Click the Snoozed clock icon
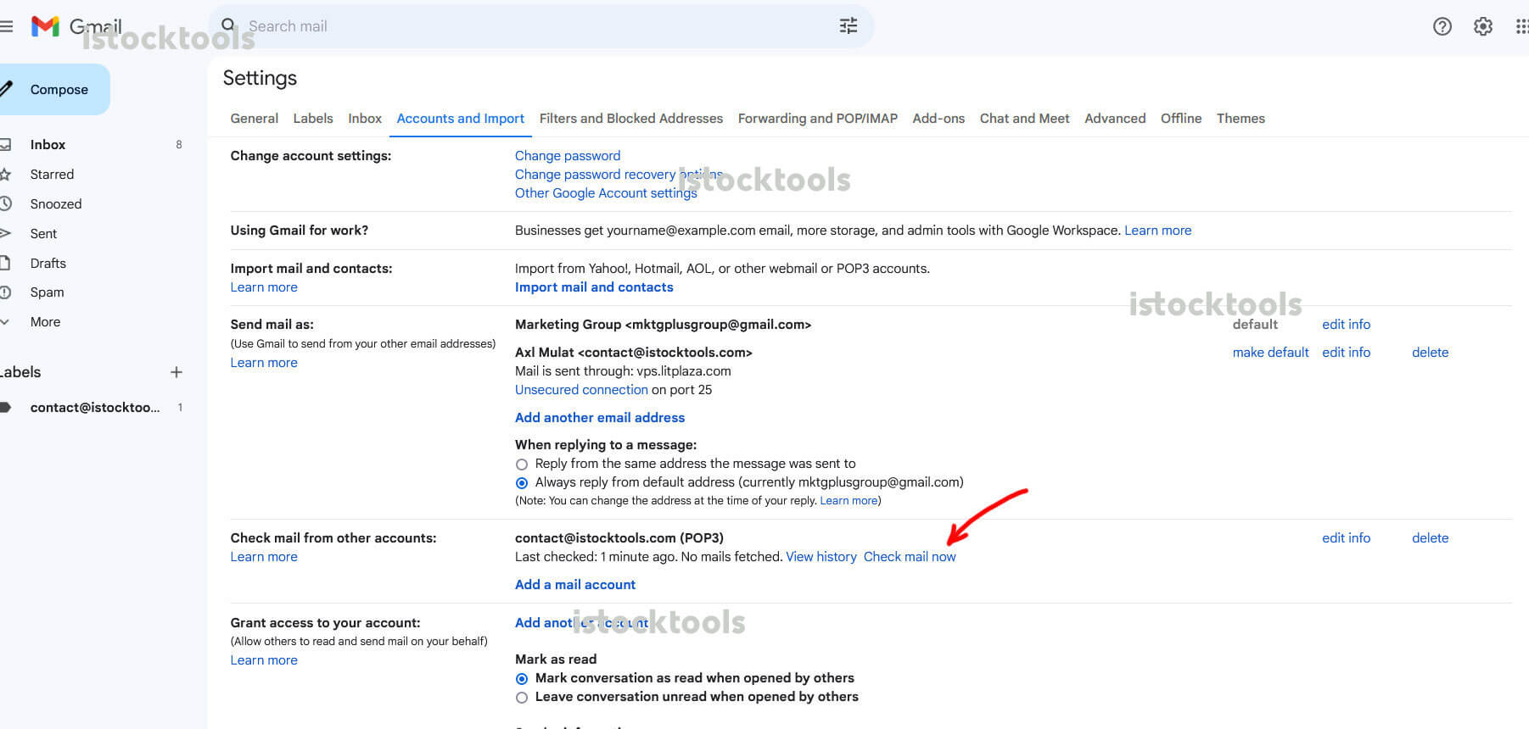Screen dimensions: 1529x729 click(x=5, y=203)
